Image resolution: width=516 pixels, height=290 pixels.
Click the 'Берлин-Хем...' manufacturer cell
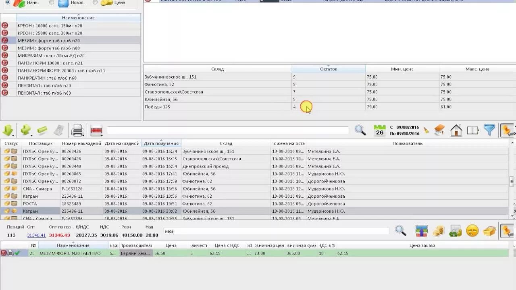coord(136,253)
